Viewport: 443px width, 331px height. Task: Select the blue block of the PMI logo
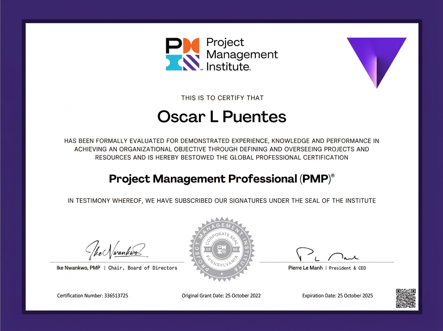pos(174,63)
